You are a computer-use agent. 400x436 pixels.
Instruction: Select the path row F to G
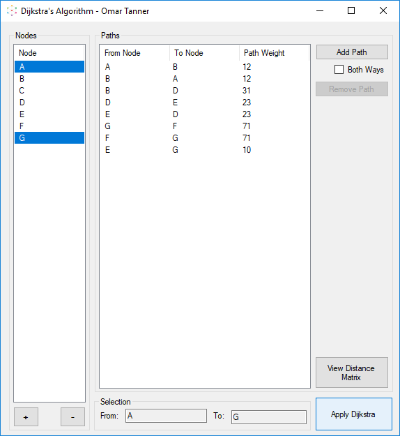coord(205,138)
